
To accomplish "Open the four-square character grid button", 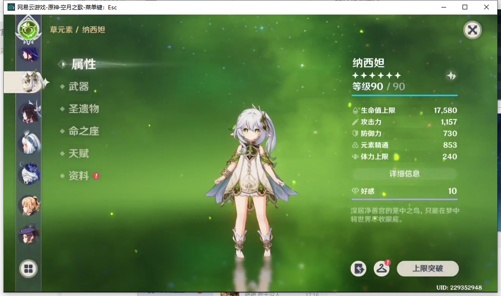I will pos(28,269).
